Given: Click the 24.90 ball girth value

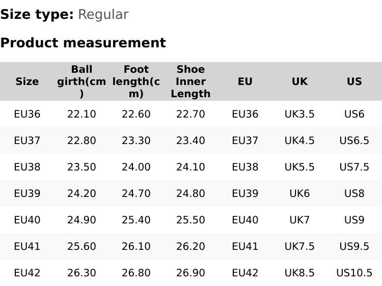Looking at the screenshot, I should click(81, 220).
